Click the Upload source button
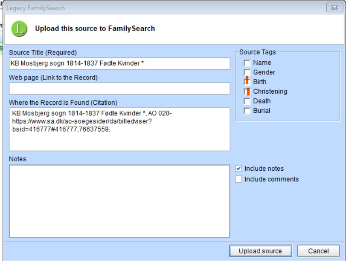This screenshot has width=346, height=261. pos(260,251)
